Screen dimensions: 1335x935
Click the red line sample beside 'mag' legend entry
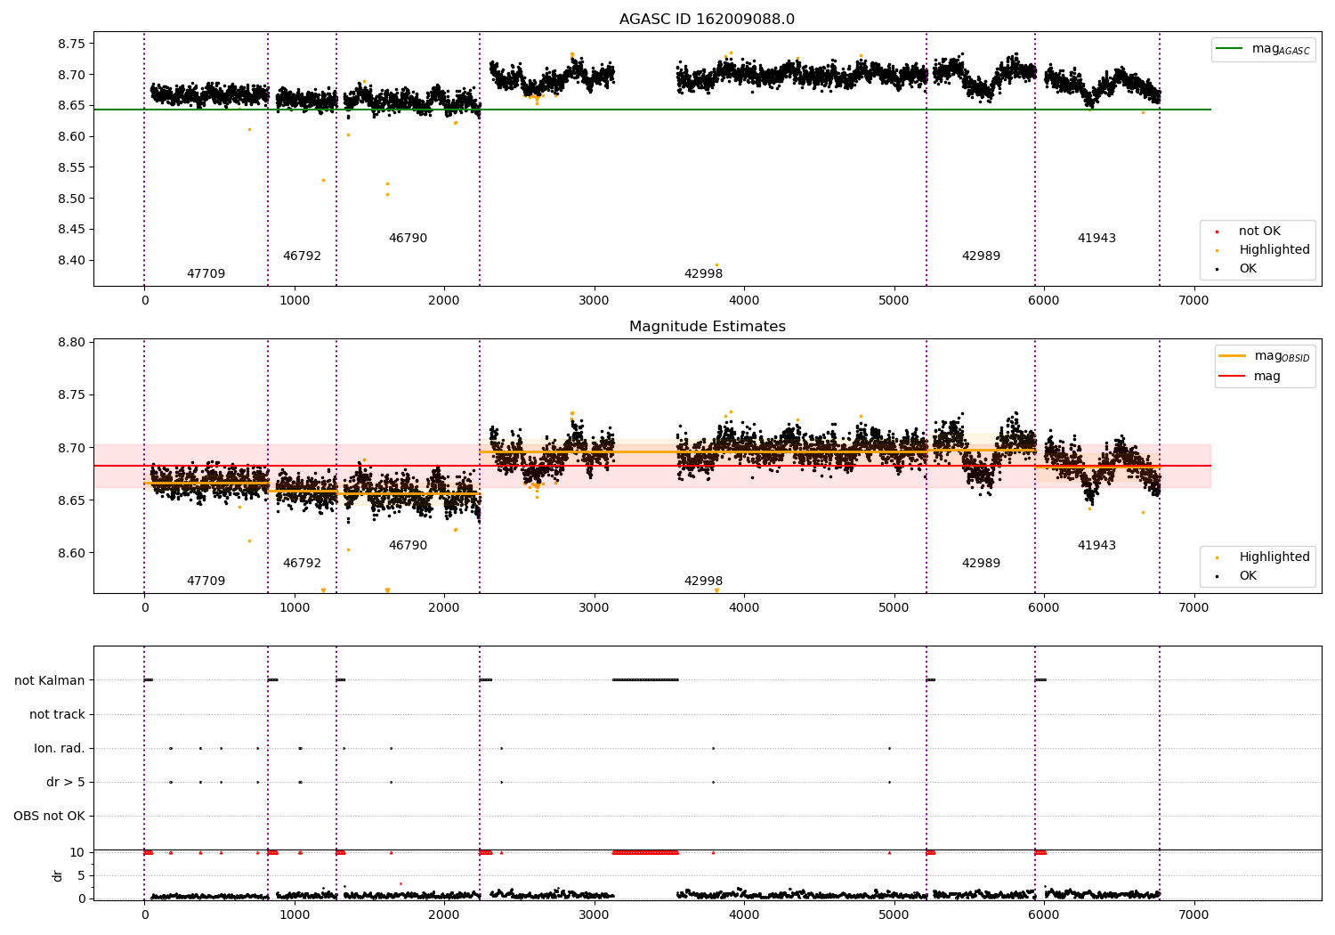pos(1233,377)
